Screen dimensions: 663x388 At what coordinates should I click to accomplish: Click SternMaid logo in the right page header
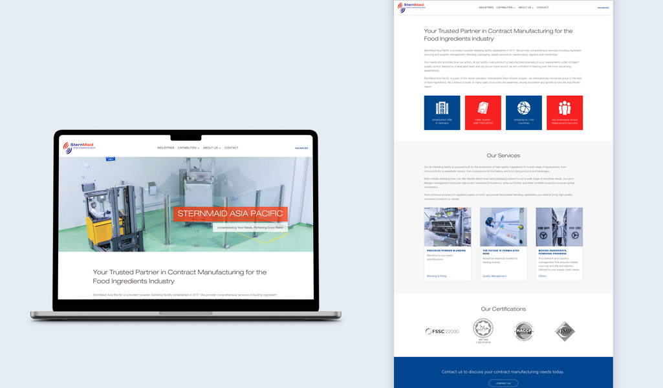pyautogui.click(x=412, y=7)
